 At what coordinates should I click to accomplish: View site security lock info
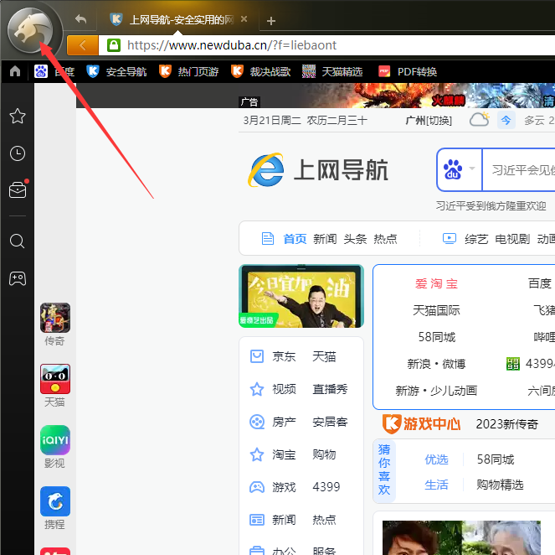pyautogui.click(x=114, y=45)
